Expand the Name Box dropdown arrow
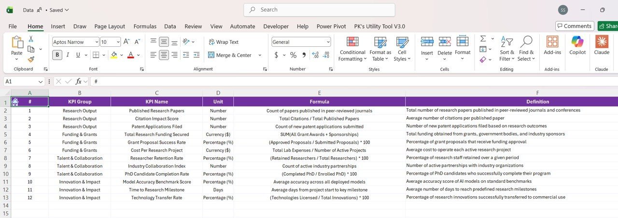 (41, 82)
